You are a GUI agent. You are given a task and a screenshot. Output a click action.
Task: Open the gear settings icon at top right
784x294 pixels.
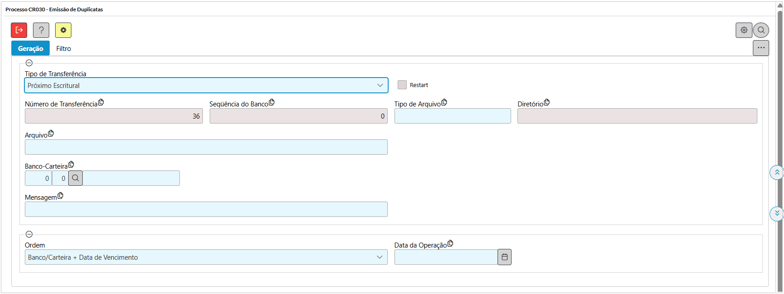coord(744,30)
